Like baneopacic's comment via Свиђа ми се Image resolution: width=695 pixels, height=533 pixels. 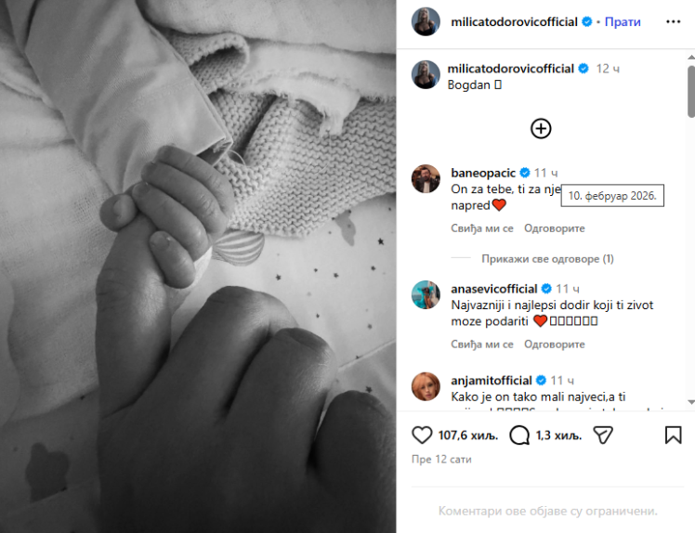pyautogui.click(x=482, y=228)
